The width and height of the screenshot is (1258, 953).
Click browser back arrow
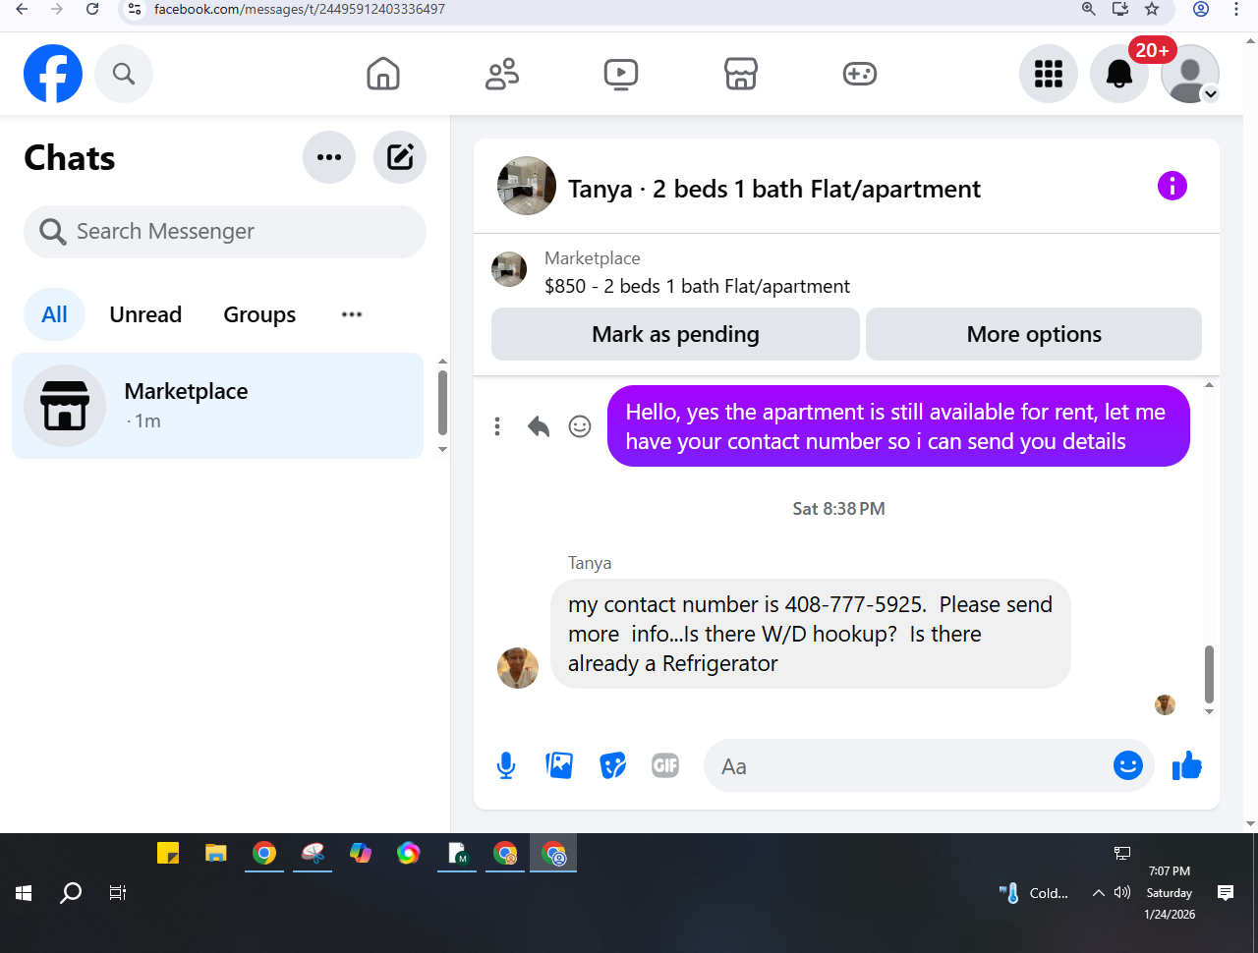(22, 9)
